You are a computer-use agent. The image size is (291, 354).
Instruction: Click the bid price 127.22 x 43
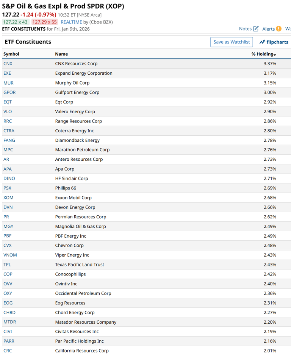(16, 22)
